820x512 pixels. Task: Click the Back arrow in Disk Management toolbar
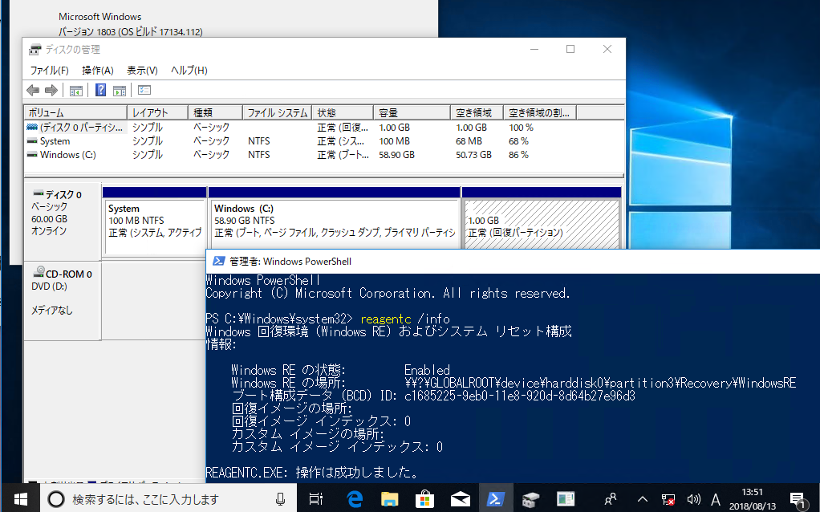(x=33, y=91)
